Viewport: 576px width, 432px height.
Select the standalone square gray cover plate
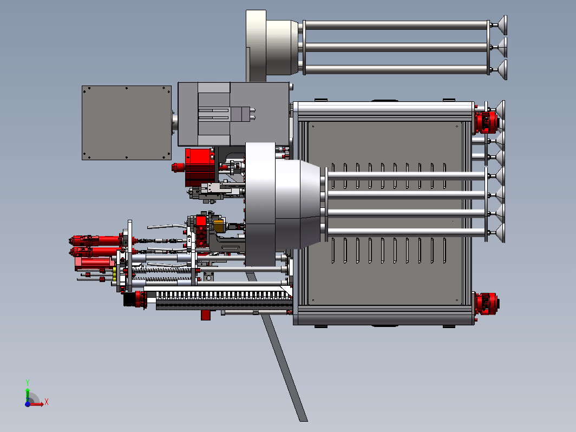[x=126, y=123]
